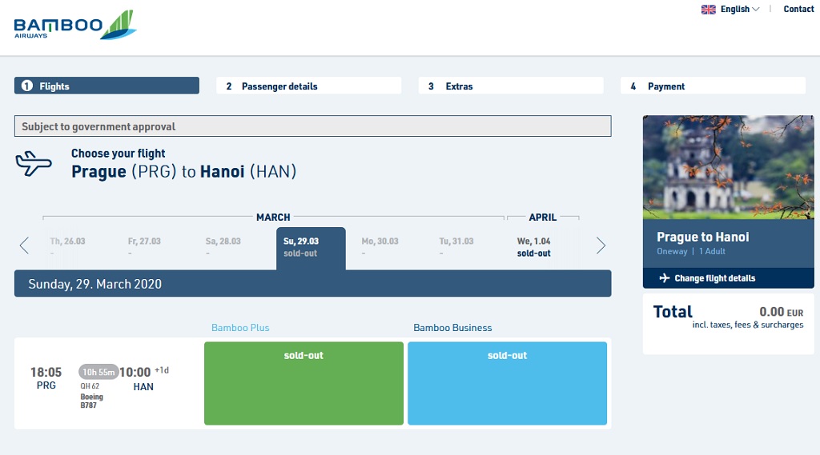Click the Prague to Hanoi destination photo

click(728, 166)
